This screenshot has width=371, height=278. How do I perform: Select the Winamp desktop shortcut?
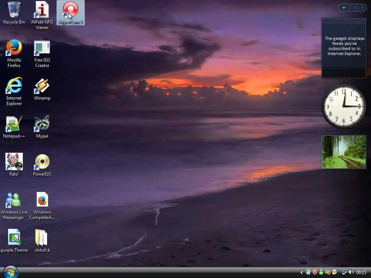click(x=42, y=89)
